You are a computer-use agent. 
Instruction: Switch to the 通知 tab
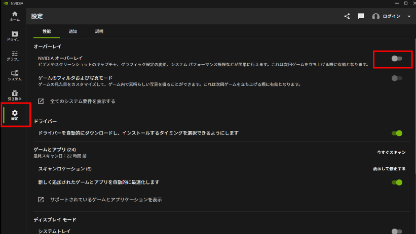(73, 31)
